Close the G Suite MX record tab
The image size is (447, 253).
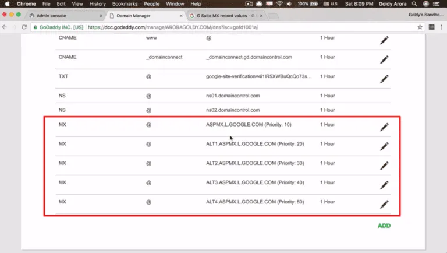pyautogui.click(x=261, y=16)
